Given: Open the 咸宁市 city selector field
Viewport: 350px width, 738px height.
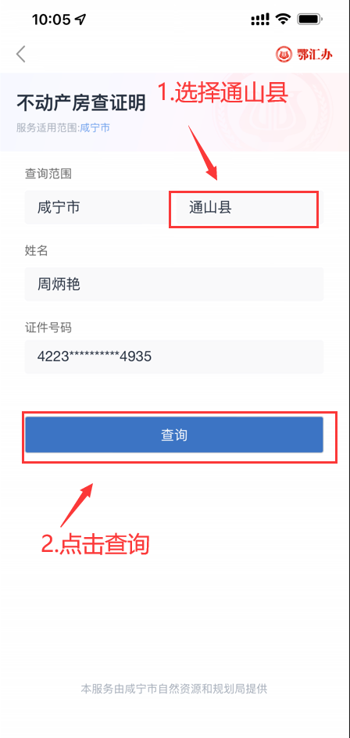Looking at the screenshot, I should tap(96, 208).
